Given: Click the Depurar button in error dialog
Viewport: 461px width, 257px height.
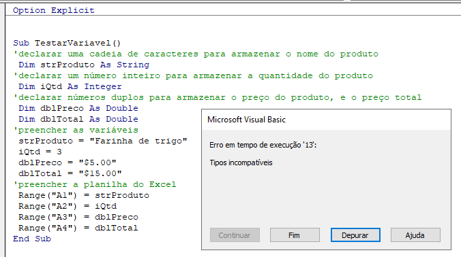Looking at the screenshot, I should (x=355, y=235).
